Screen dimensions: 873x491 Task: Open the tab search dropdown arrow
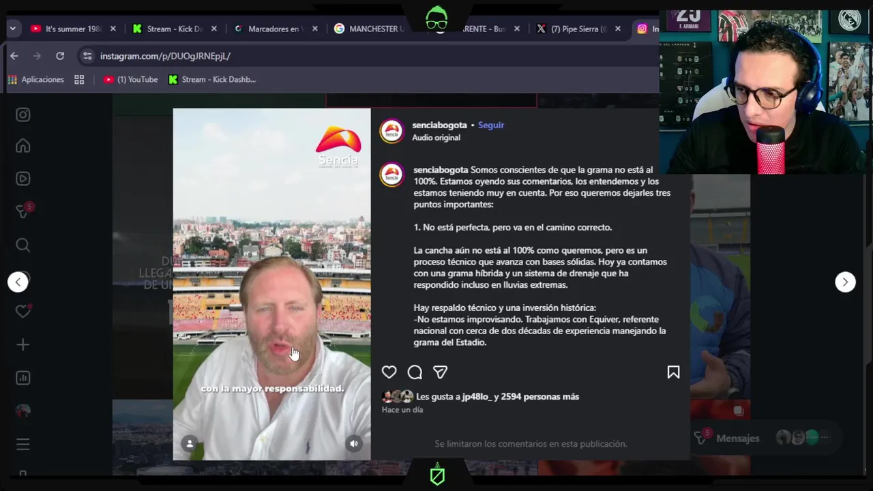pos(12,29)
